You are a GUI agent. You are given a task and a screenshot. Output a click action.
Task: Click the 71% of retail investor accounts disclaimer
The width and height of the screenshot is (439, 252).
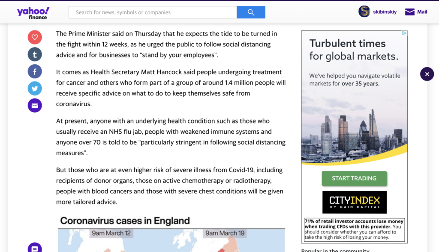354,229
